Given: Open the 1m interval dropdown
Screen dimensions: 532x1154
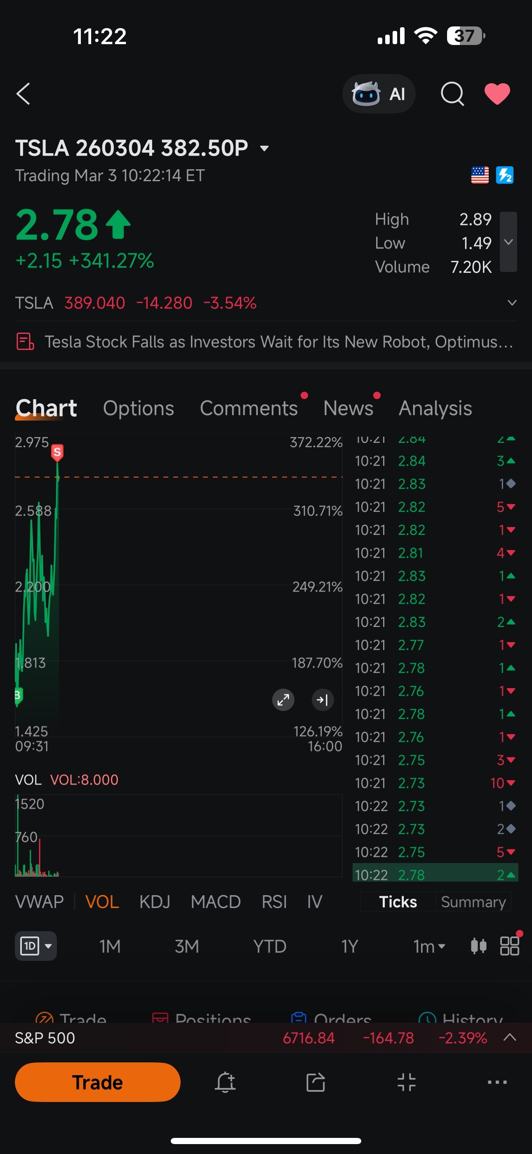Looking at the screenshot, I should tap(429, 946).
